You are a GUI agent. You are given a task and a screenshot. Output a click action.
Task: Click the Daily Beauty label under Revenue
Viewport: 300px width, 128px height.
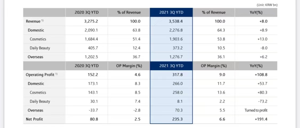tap(40, 48)
